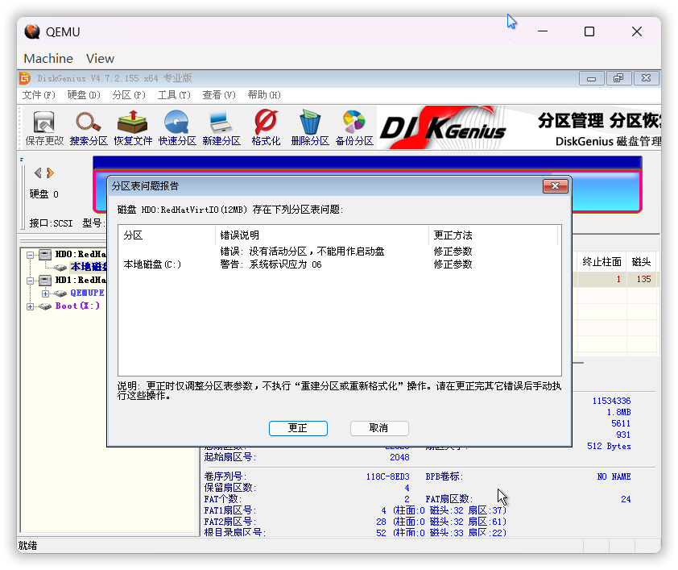Go to previous disk with left arrow
The image size is (678, 570).
38,173
